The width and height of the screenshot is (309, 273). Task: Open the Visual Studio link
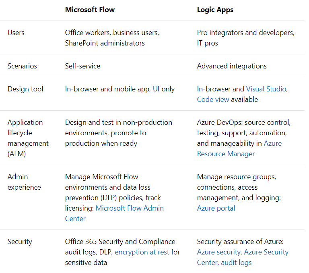coord(266,89)
